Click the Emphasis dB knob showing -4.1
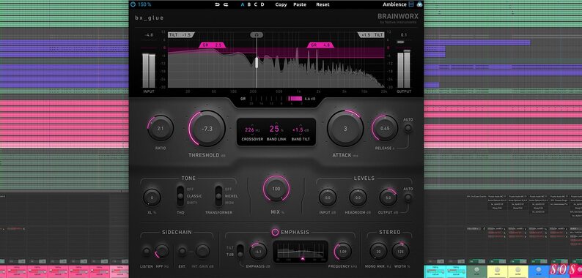Screen dimensions: 582x278 point(258,252)
